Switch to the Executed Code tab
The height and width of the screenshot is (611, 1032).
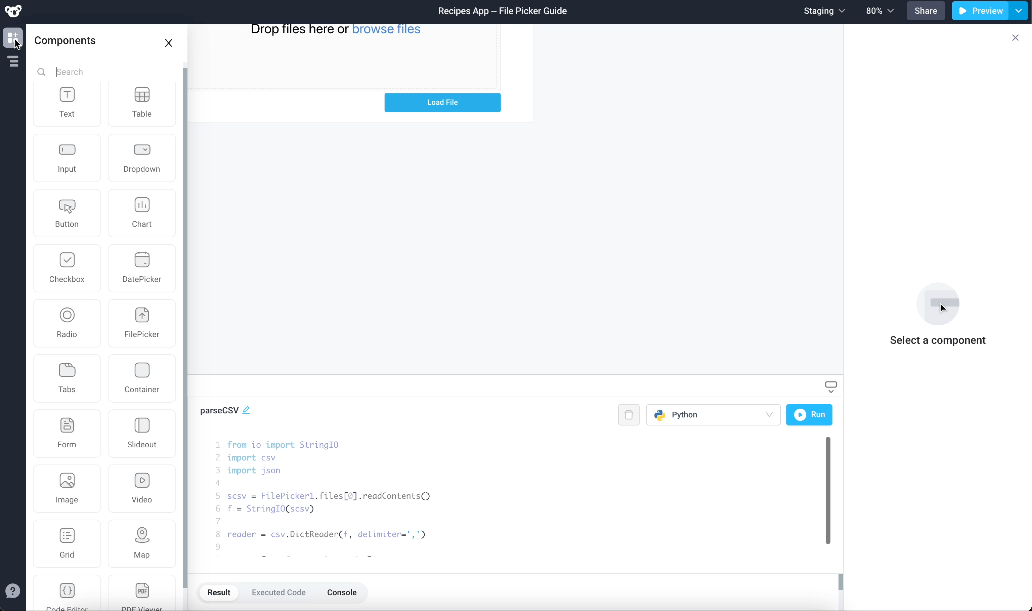point(278,592)
